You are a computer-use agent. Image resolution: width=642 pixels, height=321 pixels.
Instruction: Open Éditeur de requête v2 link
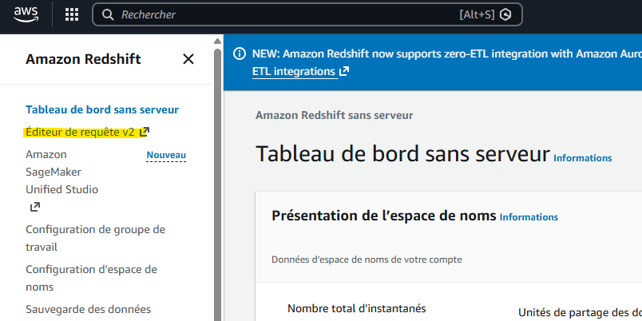click(x=80, y=133)
